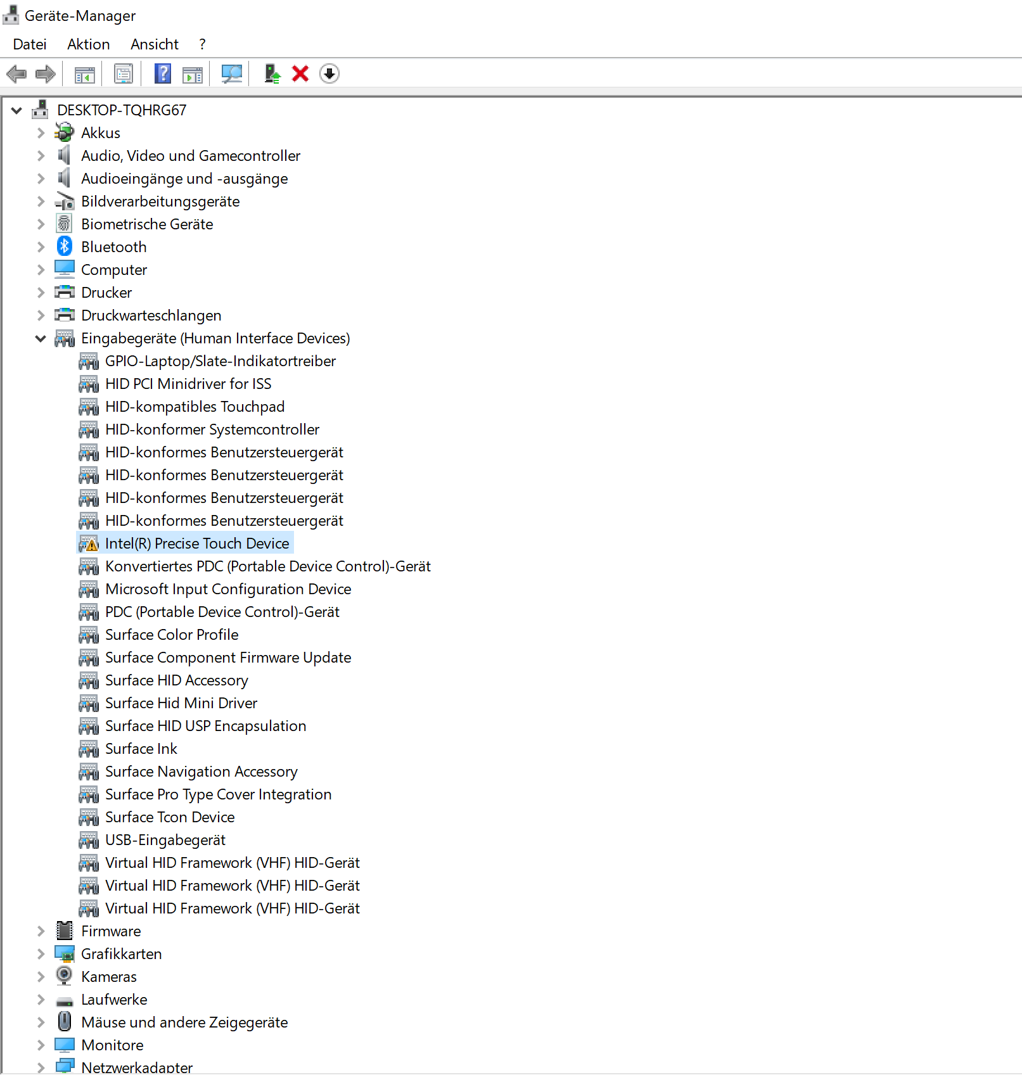Screen dimensions: 1022x1075
Task: Expand the Grafikkarten category
Action: [41, 953]
